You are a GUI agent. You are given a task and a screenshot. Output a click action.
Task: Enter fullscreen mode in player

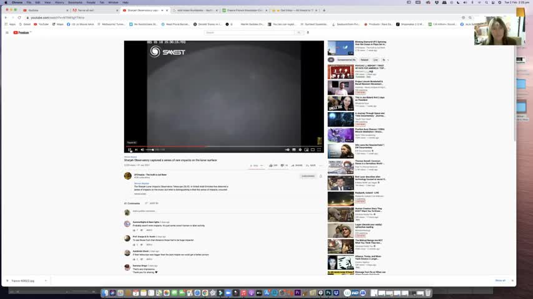tap(319, 149)
